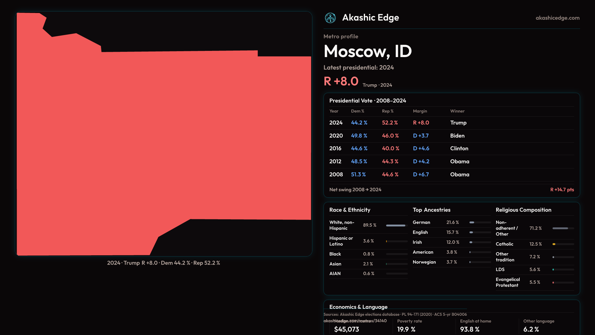Click the Akashic Edge logo icon
The image size is (595, 335).
pyautogui.click(x=330, y=18)
